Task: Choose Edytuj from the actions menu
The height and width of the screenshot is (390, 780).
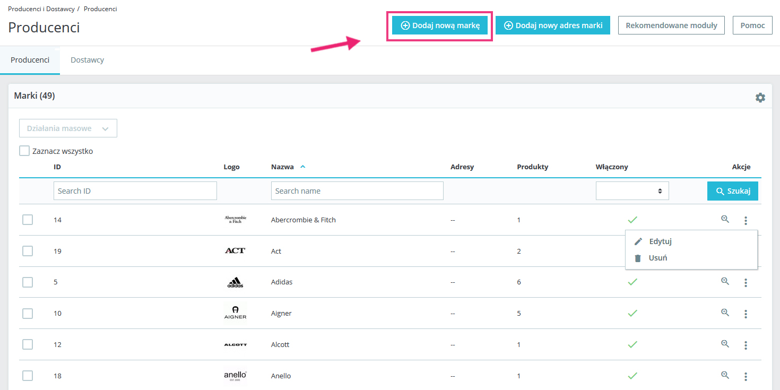Action: (x=660, y=241)
